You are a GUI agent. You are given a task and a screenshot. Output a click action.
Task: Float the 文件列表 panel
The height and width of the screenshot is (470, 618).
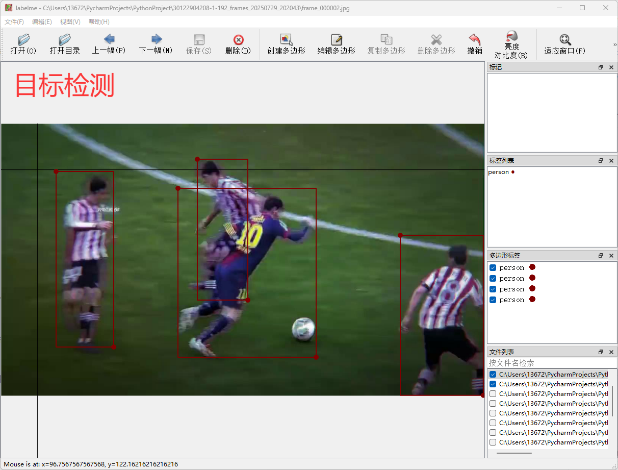click(x=601, y=352)
